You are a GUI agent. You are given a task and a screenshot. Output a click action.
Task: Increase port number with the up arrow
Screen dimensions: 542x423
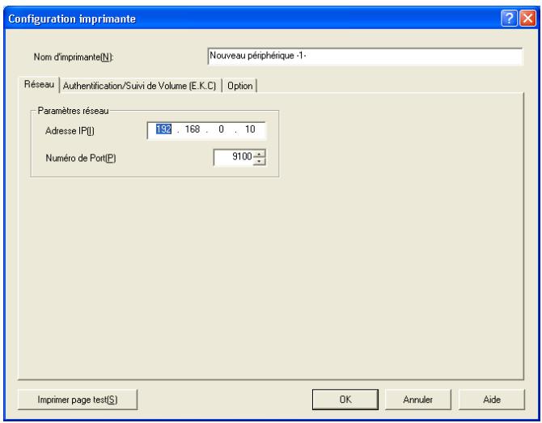point(259,154)
